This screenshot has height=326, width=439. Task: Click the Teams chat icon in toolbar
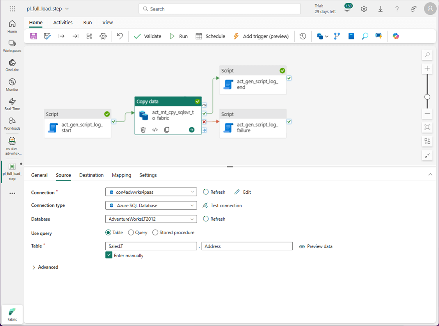click(x=379, y=36)
